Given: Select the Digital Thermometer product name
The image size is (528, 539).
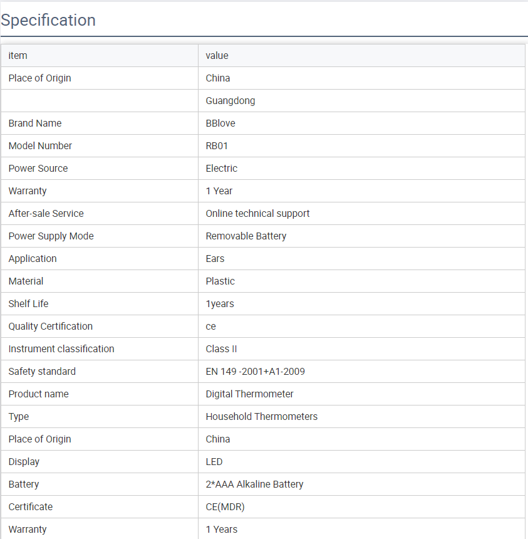Looking at the screenshot, I should coord(249,394).
